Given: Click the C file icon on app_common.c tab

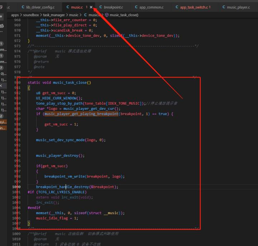Looking at the screenshot, I should pos(136,7).
